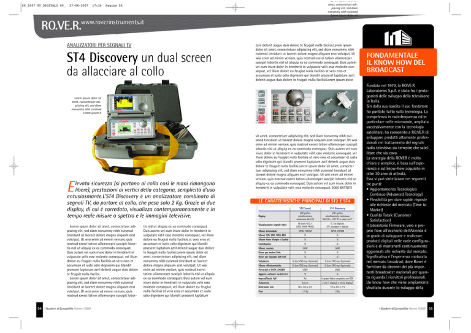Image resolution: width=471 pixels, height=333 pixels.
Task: Click the 'Elevata sicurezza' italic intro paragraph
Action: [141, 199]
